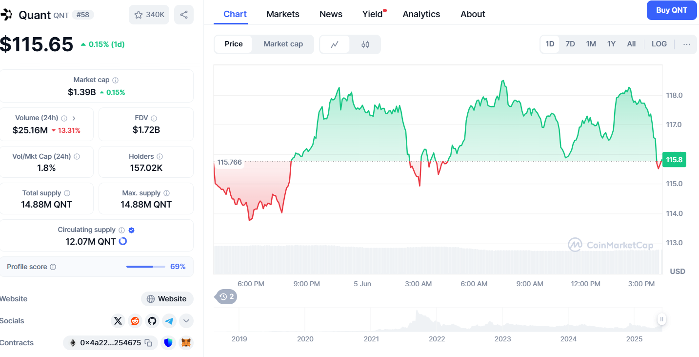
Task: Click the circulating supply progress ring
Action: click(123, 241)
